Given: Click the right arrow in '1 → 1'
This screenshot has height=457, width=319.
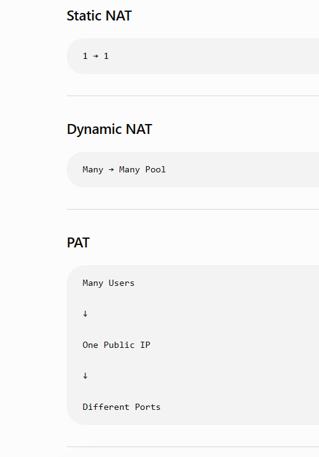Looking at the screenshot, I should tap(95, 56).
